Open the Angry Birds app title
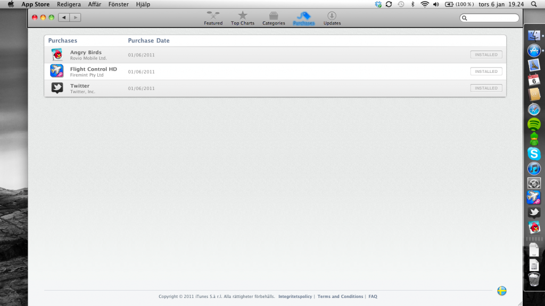This screenshot has height=306, width=545. (x=86, y=52)
